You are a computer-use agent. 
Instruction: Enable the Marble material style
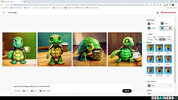(150, 70)
